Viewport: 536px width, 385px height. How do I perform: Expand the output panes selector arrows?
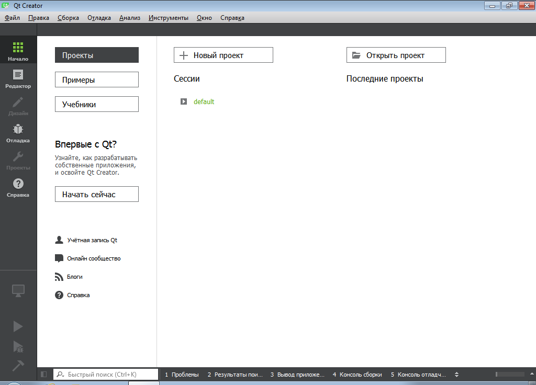(x=456, y=375)
